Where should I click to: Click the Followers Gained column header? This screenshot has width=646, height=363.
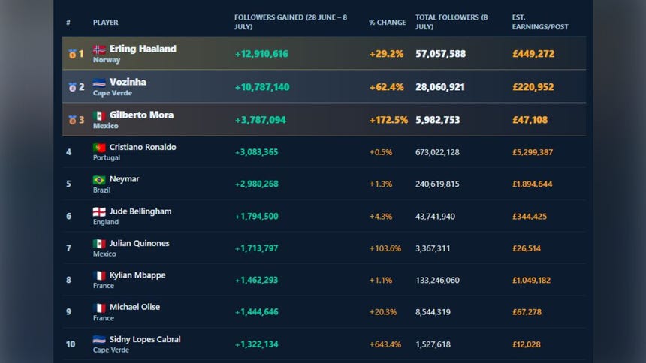tap(291, 22)
